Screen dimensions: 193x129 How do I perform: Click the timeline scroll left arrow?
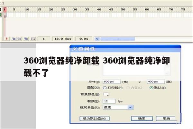click(x=97, y=39)
